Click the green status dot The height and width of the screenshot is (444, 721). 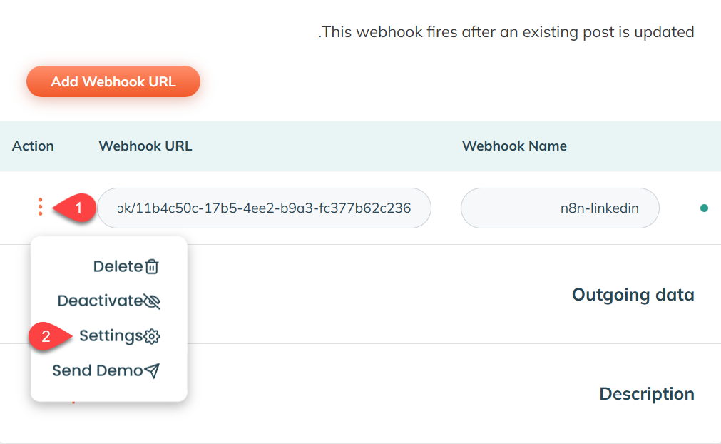[704, 208]
